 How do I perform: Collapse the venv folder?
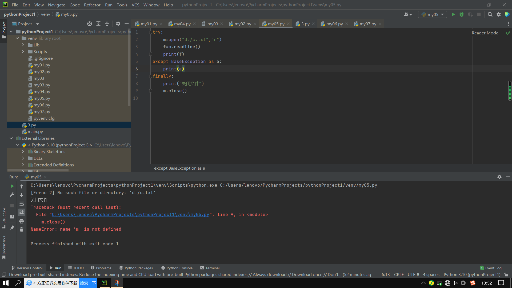coord(17,38)
